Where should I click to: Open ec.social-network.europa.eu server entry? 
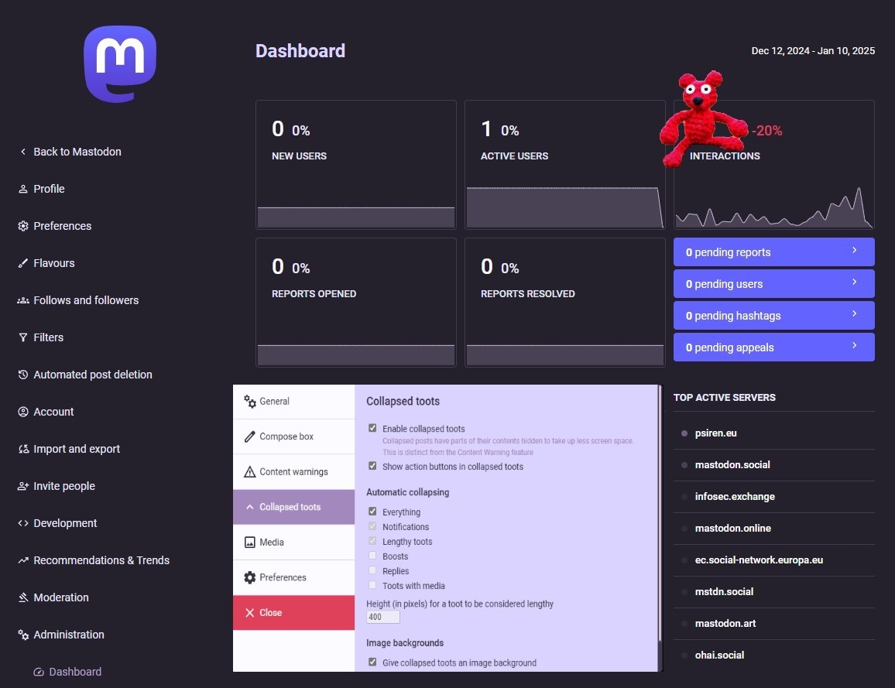(x=774, y=560)
